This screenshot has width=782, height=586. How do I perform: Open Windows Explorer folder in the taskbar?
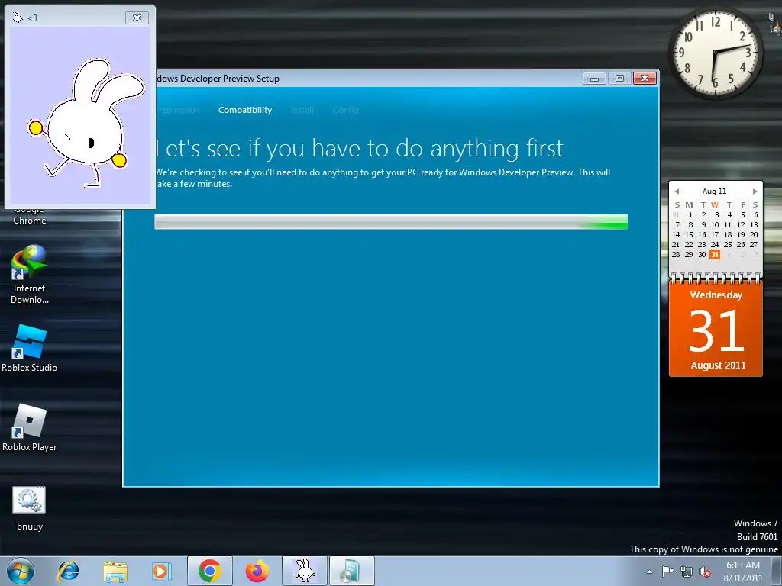115,571
